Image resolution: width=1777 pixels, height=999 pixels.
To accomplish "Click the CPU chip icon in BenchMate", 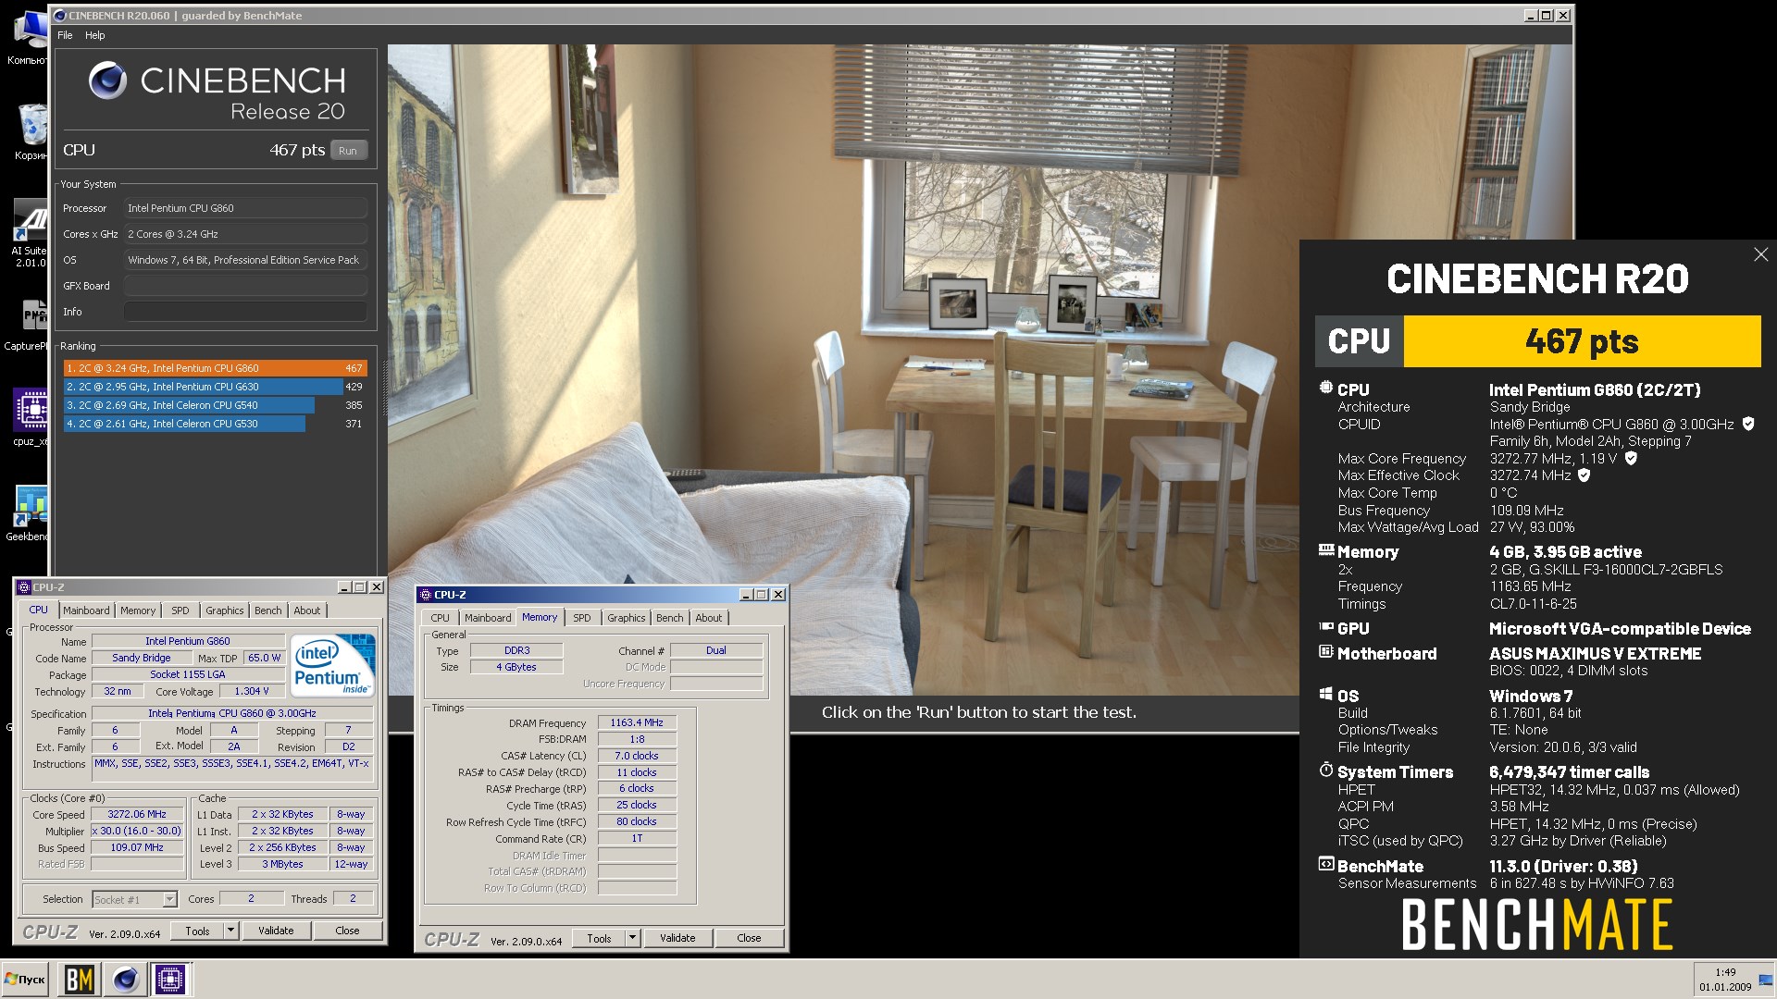I will (1325, 388).
